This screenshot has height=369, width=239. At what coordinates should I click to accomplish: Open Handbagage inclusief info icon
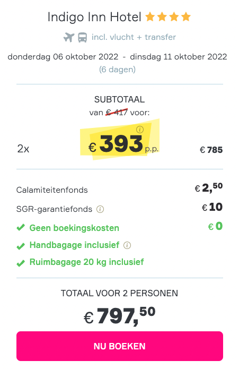[127, 245]
